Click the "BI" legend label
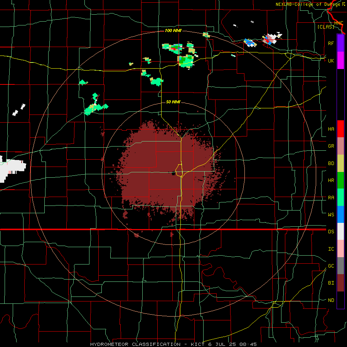Viewport: 347px width, 347px height. pyautogui.click(x=331, y=283)
